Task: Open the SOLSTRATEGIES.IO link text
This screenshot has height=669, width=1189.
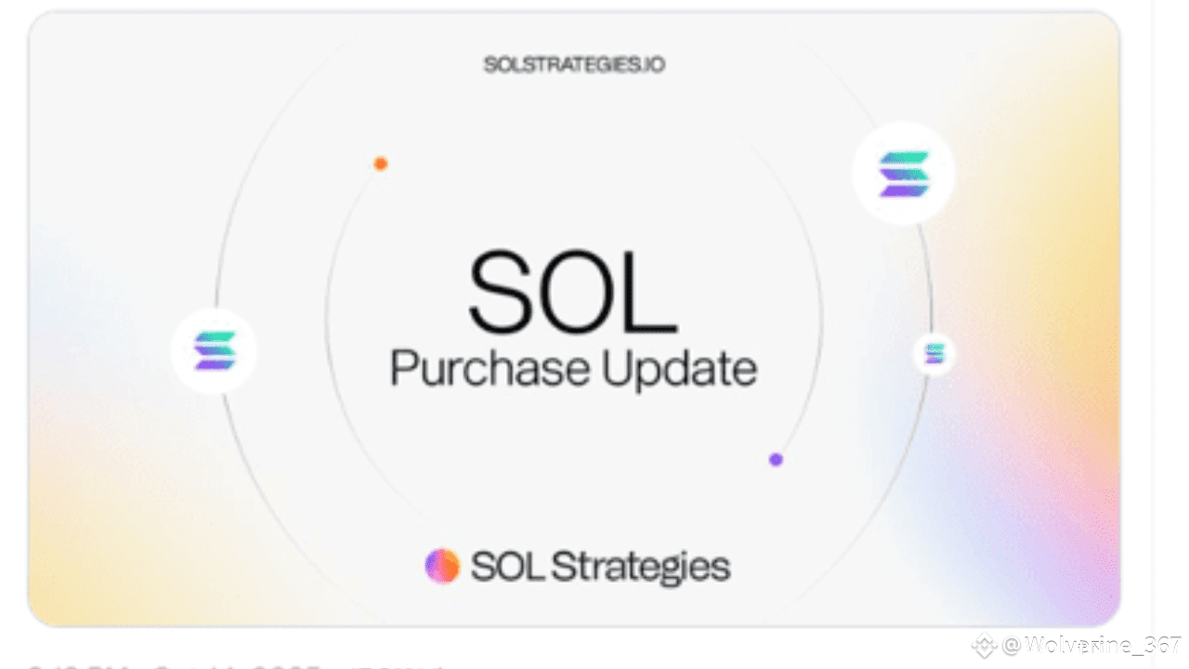Action: coord(574,65)
